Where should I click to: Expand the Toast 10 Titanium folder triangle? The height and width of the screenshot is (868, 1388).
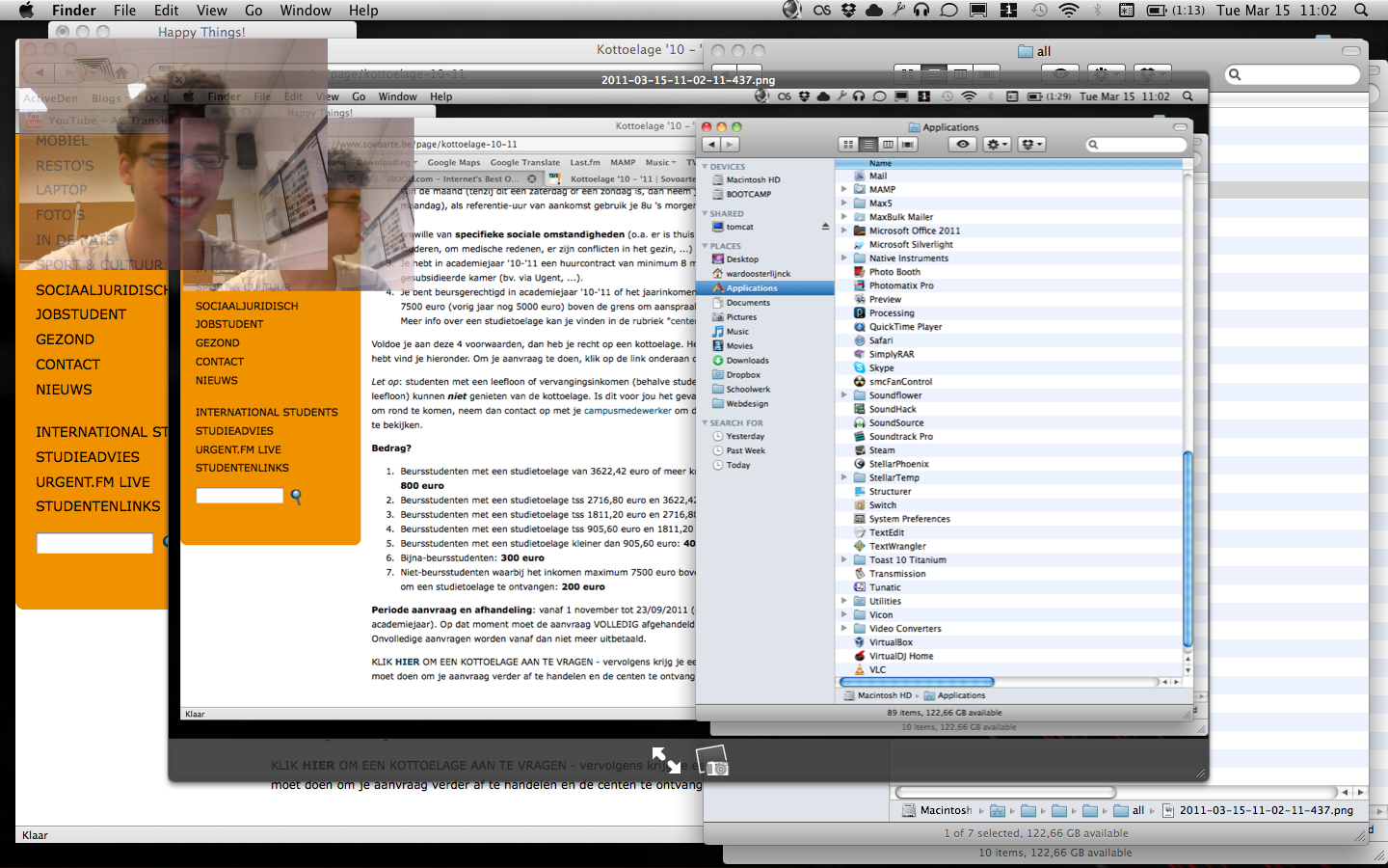pos(844,559)
